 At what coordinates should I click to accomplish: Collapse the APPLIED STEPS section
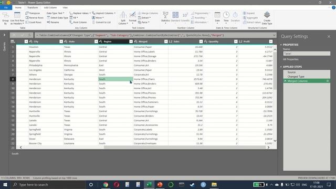pyautogui.click(x=281, y=67)
